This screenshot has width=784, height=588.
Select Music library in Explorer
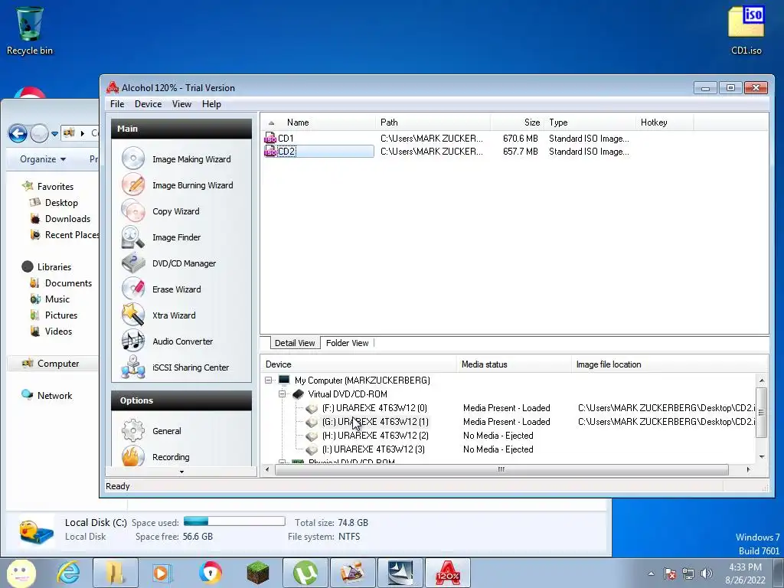[50, 299]
